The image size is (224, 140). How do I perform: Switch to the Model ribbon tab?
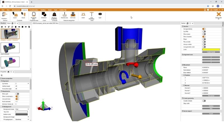(50, 10)
